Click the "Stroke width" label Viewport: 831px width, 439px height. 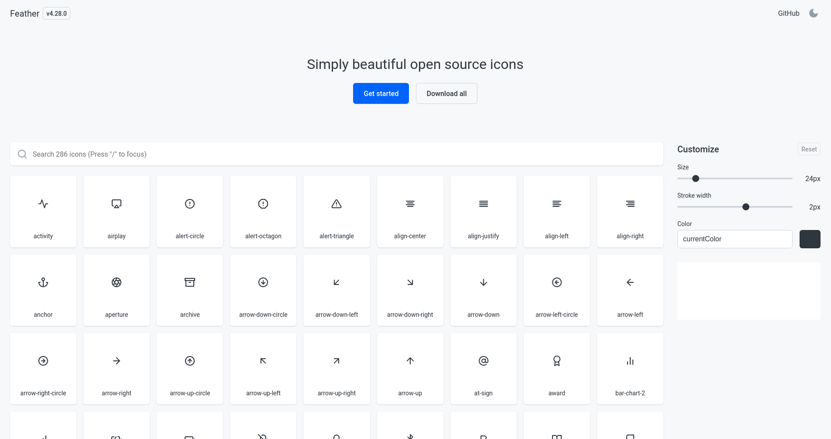pos(694,195)
